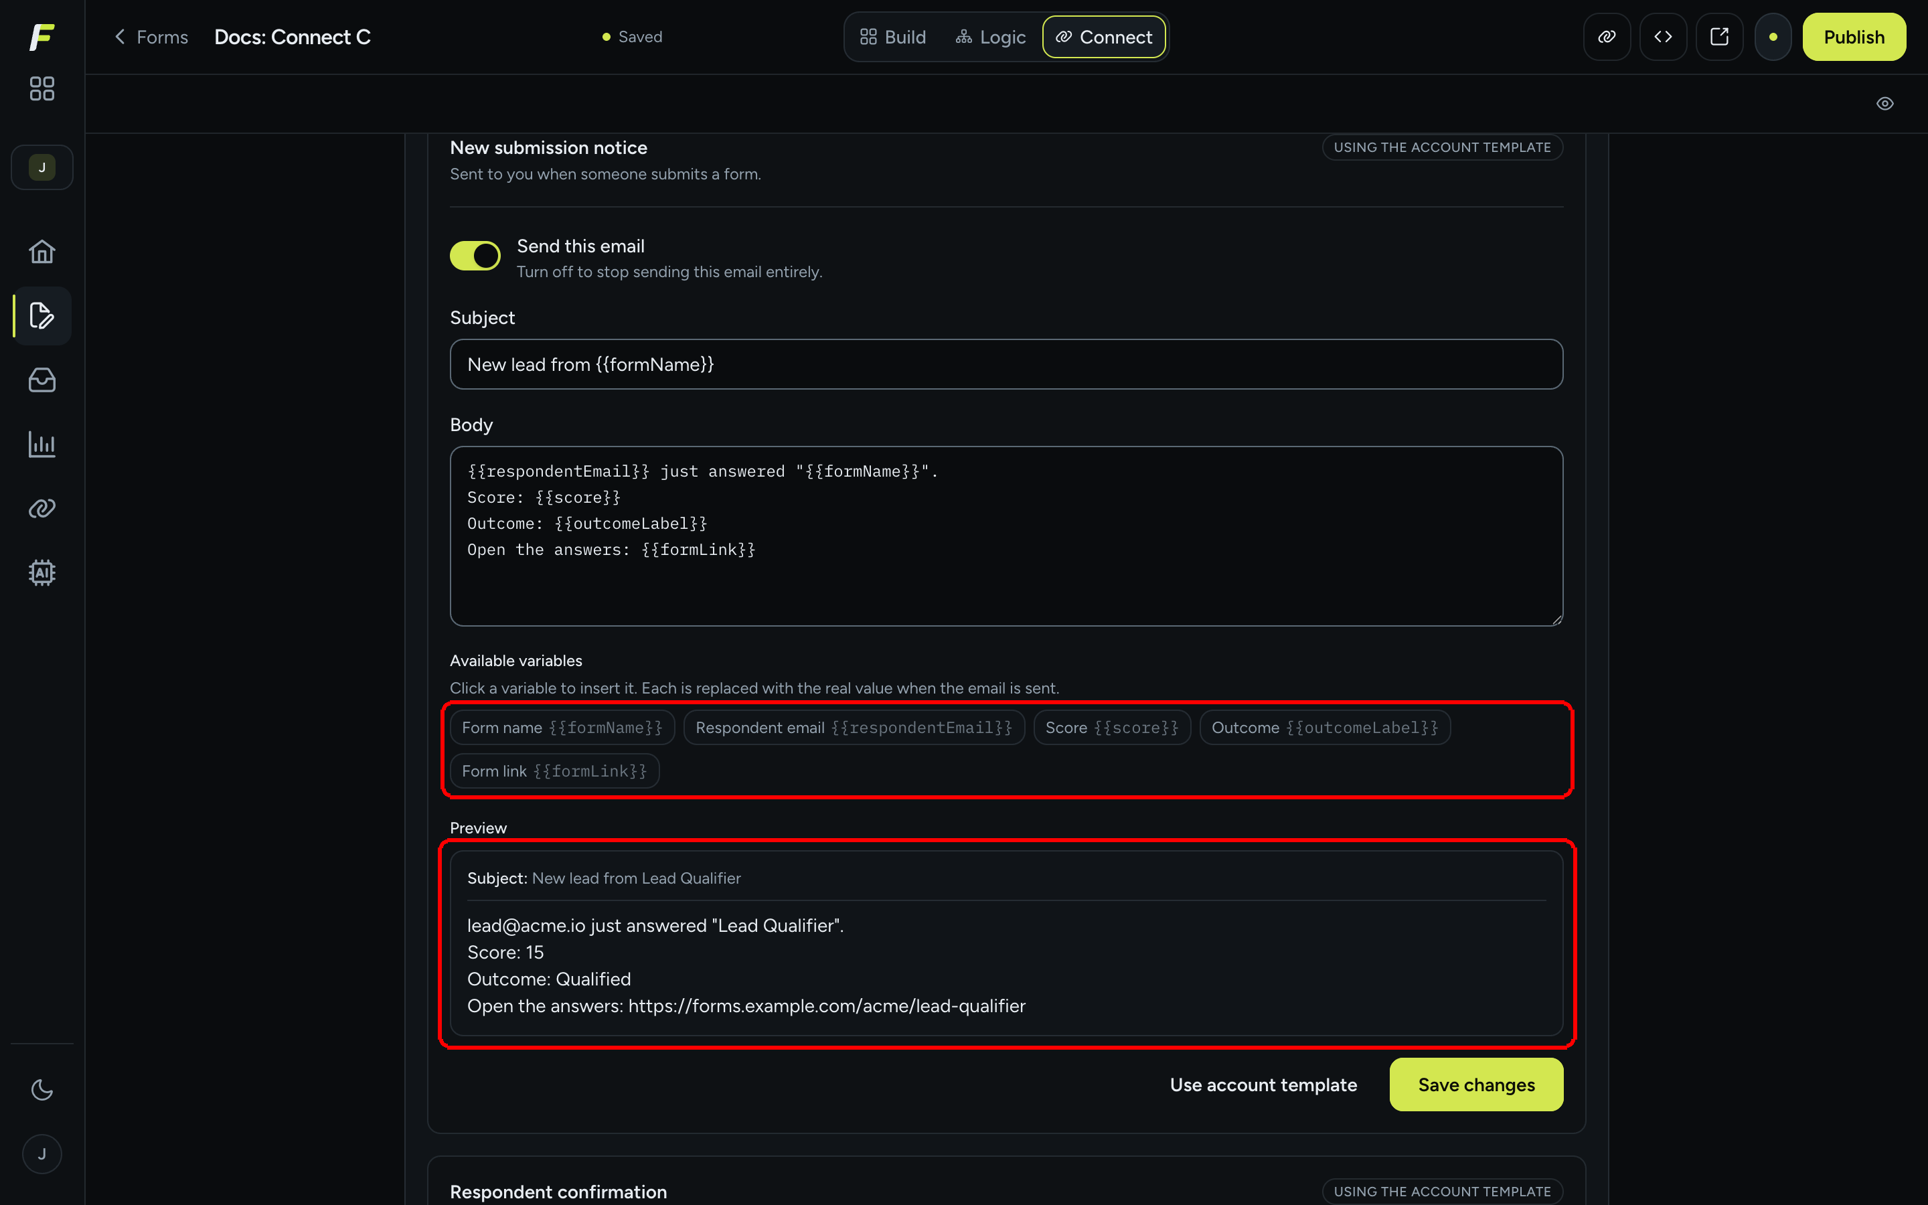
Task: Open the forms editor sidebar icon
Action: click(x=42, y=315)
